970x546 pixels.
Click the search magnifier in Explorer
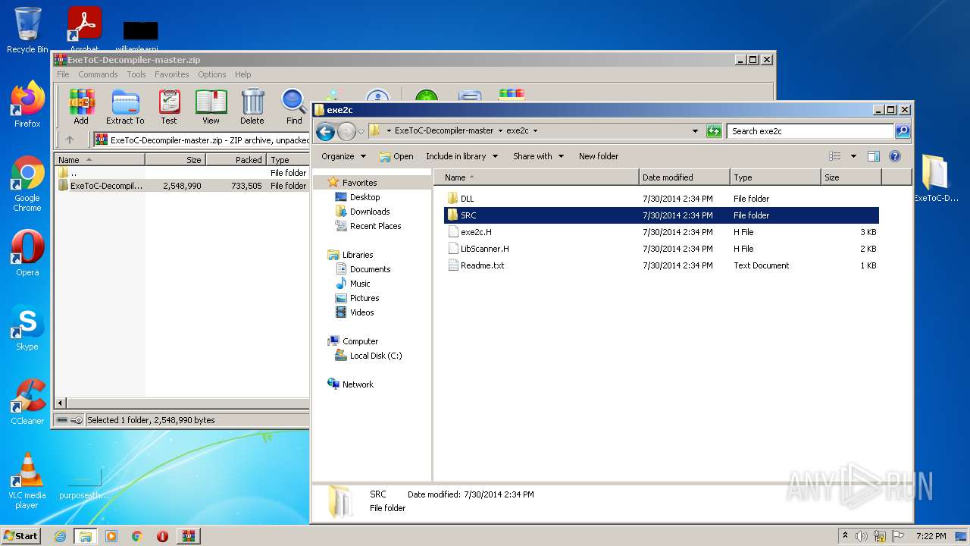point(902,131)
